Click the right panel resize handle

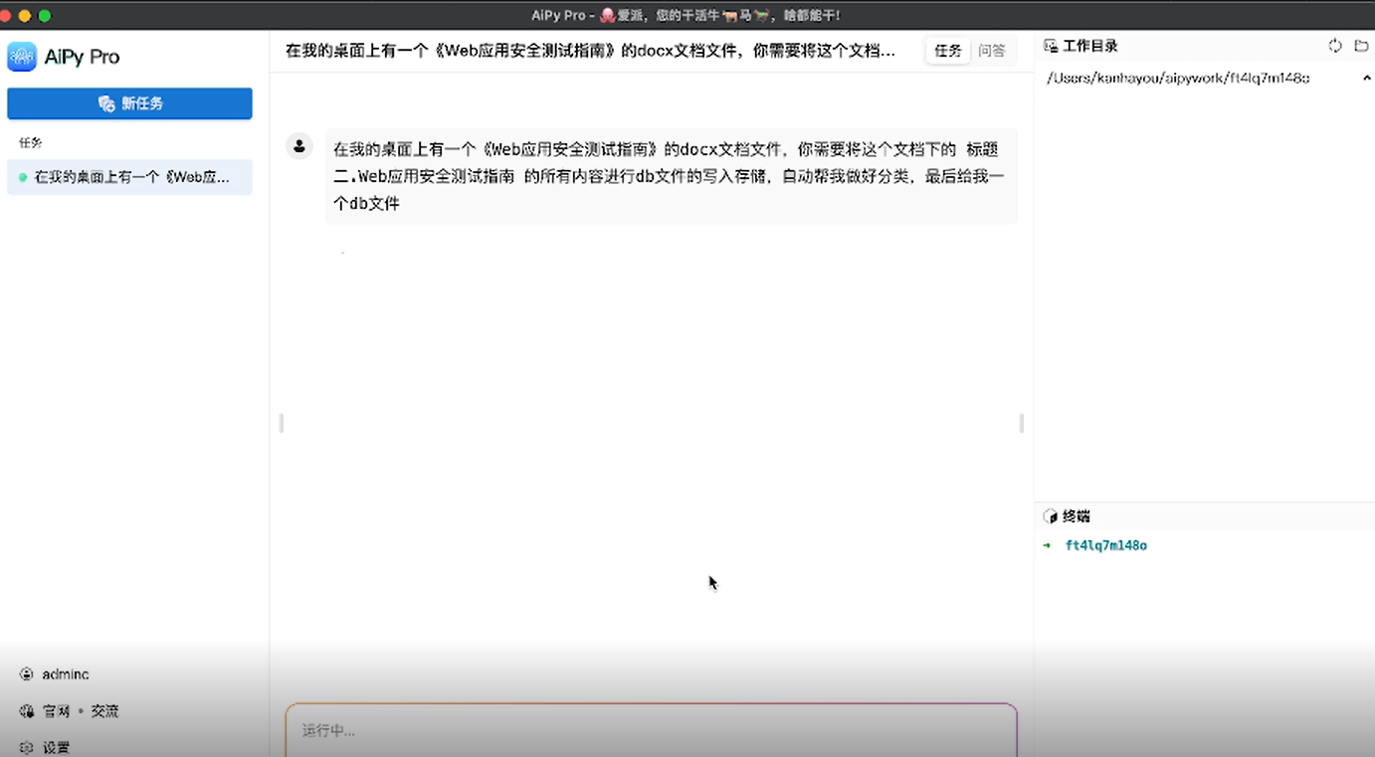[x=1022, y=423]
